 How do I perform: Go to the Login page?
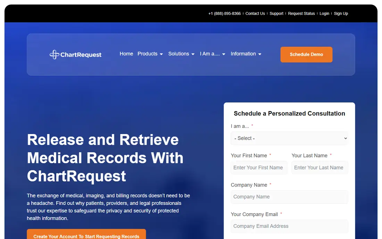324,14
